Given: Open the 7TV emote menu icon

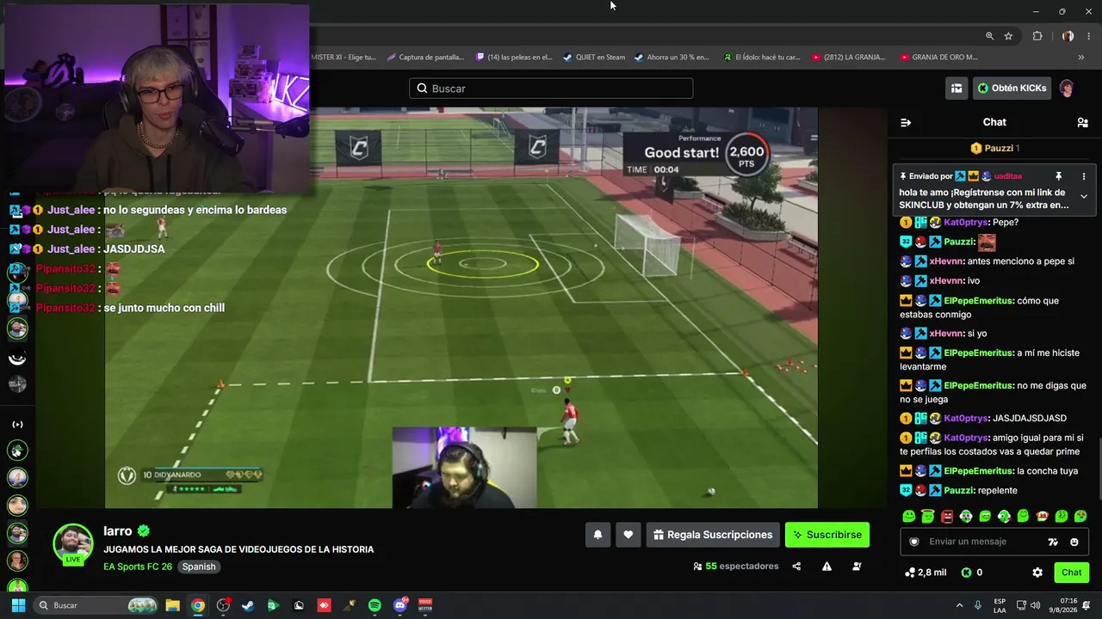Looking at the screenshot, I should [1052, 542].
